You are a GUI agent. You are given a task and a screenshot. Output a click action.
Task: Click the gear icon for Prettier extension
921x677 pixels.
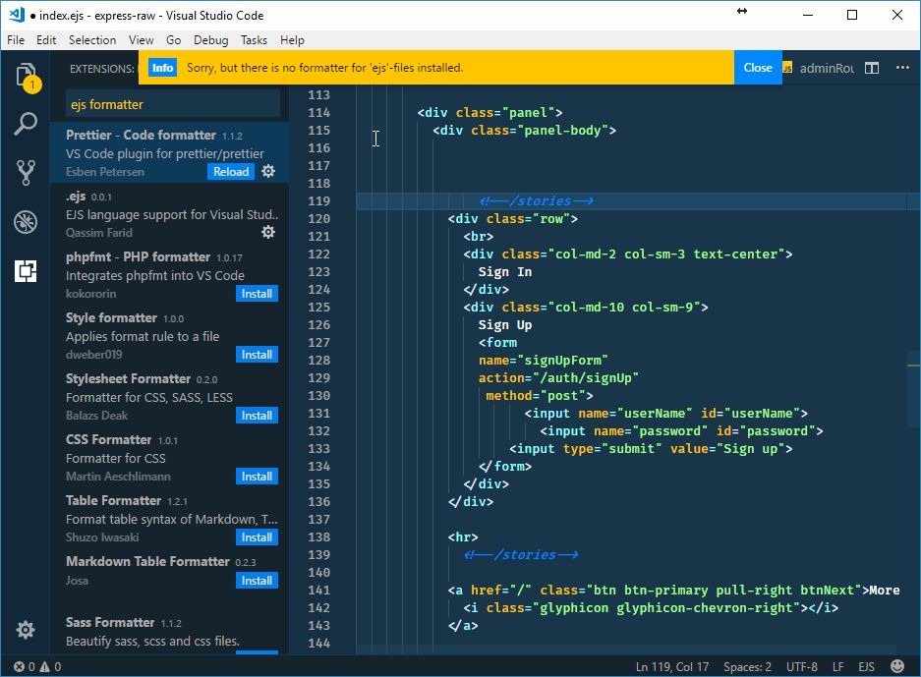pos(268,171)
